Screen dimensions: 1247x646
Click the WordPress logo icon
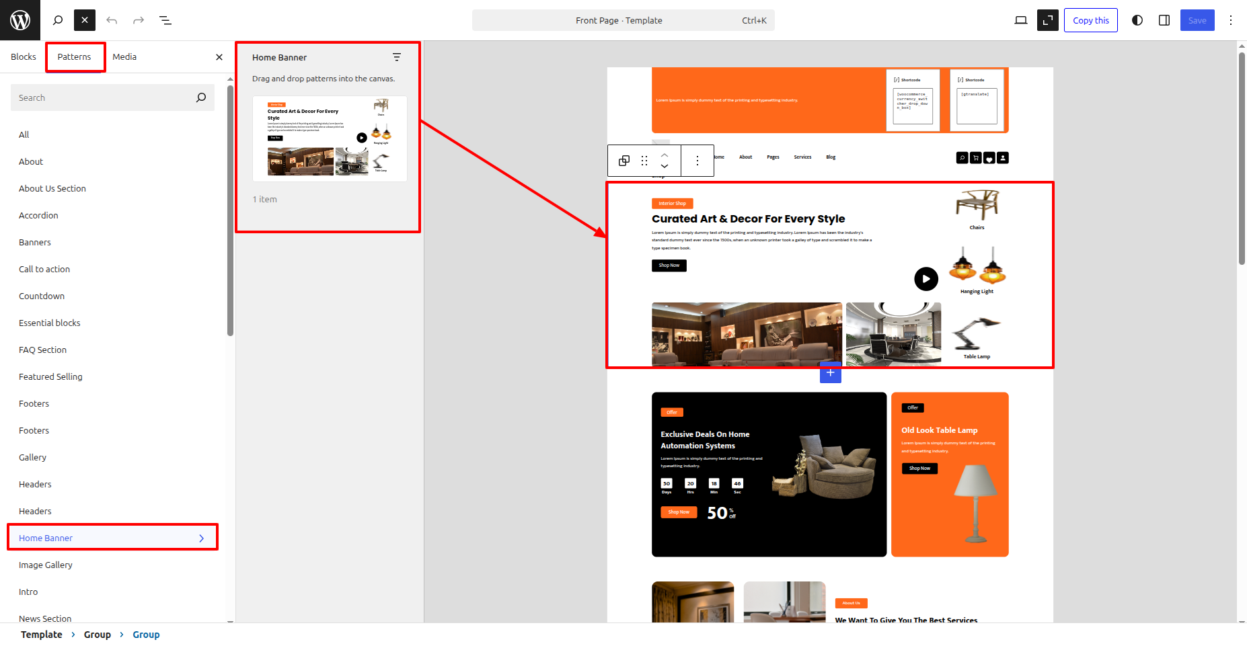click(x=20, y=20)
